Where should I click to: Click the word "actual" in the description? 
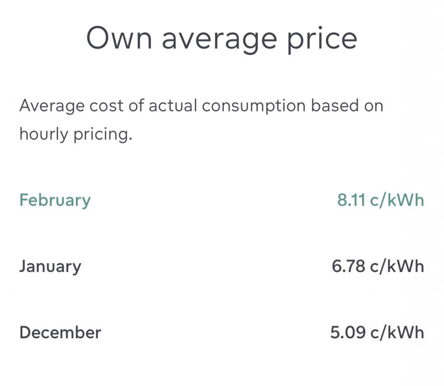click(x=171, y=106)
